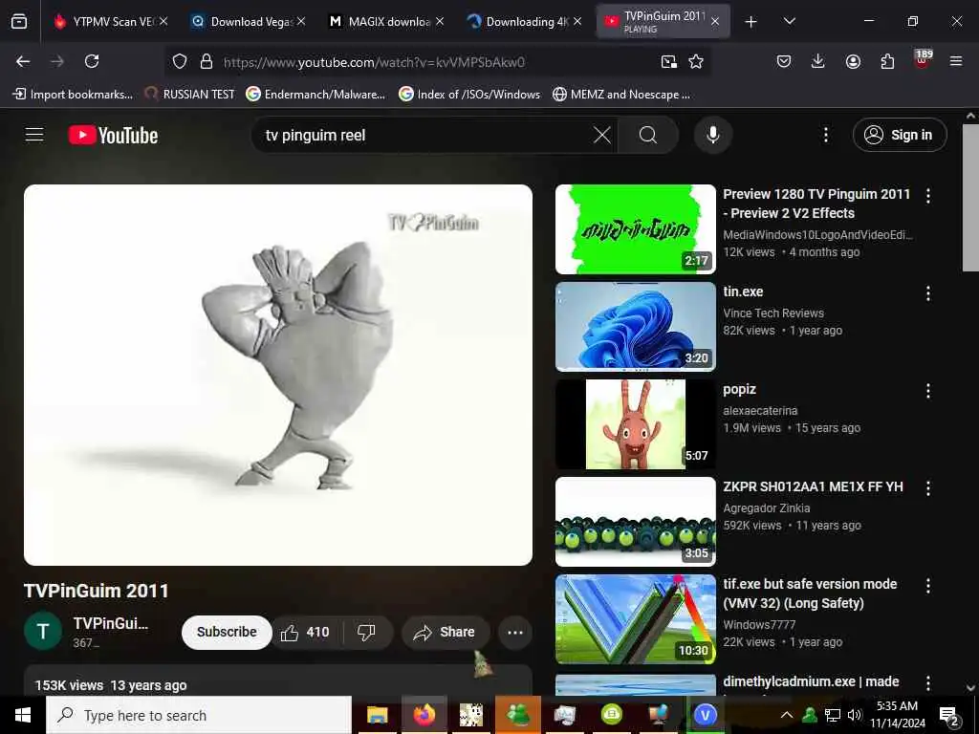The width and height of the screenshot is (979, 734).
Task: Open the Firefox hamburger application menu
Action: (956, 61)
